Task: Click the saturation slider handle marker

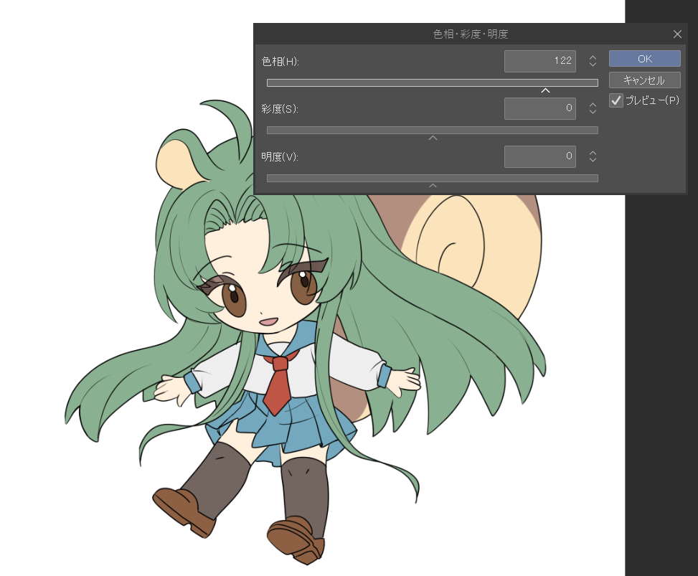Action: pyautogui.click(x=433, y=138)
